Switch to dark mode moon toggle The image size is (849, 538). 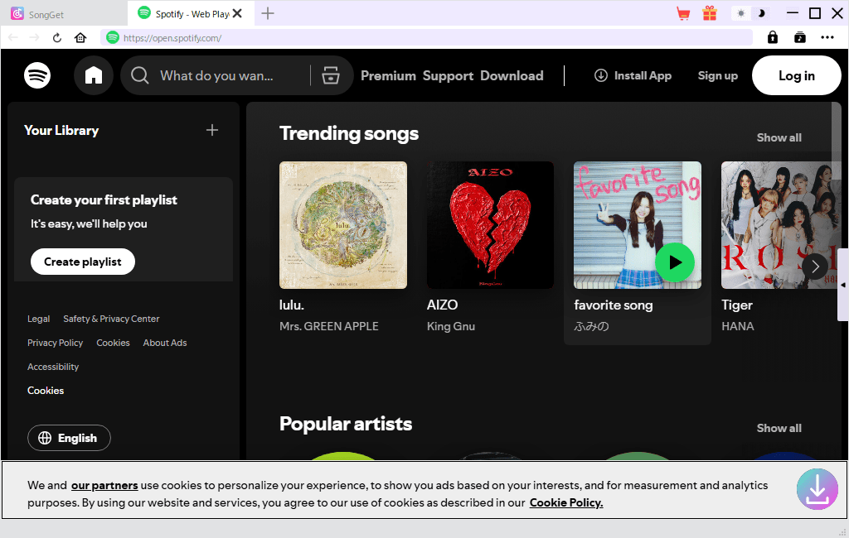click(x=760, y=13)
